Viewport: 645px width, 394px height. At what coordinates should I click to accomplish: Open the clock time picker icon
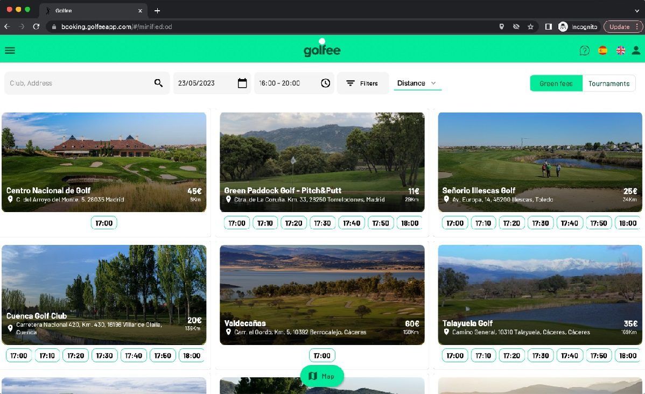325,83
